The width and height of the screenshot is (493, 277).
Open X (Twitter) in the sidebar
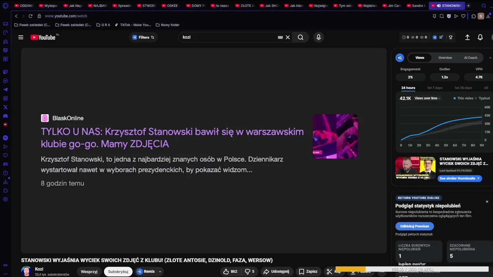coord(5,107)
